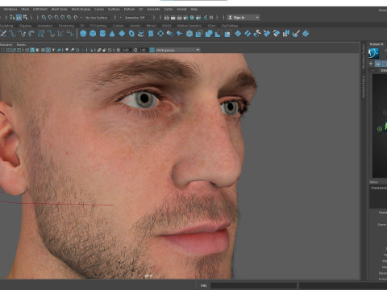This screenshot has width=387, height=290.
Task: Click the green character effector in HumanIK view
Action: 380,129
